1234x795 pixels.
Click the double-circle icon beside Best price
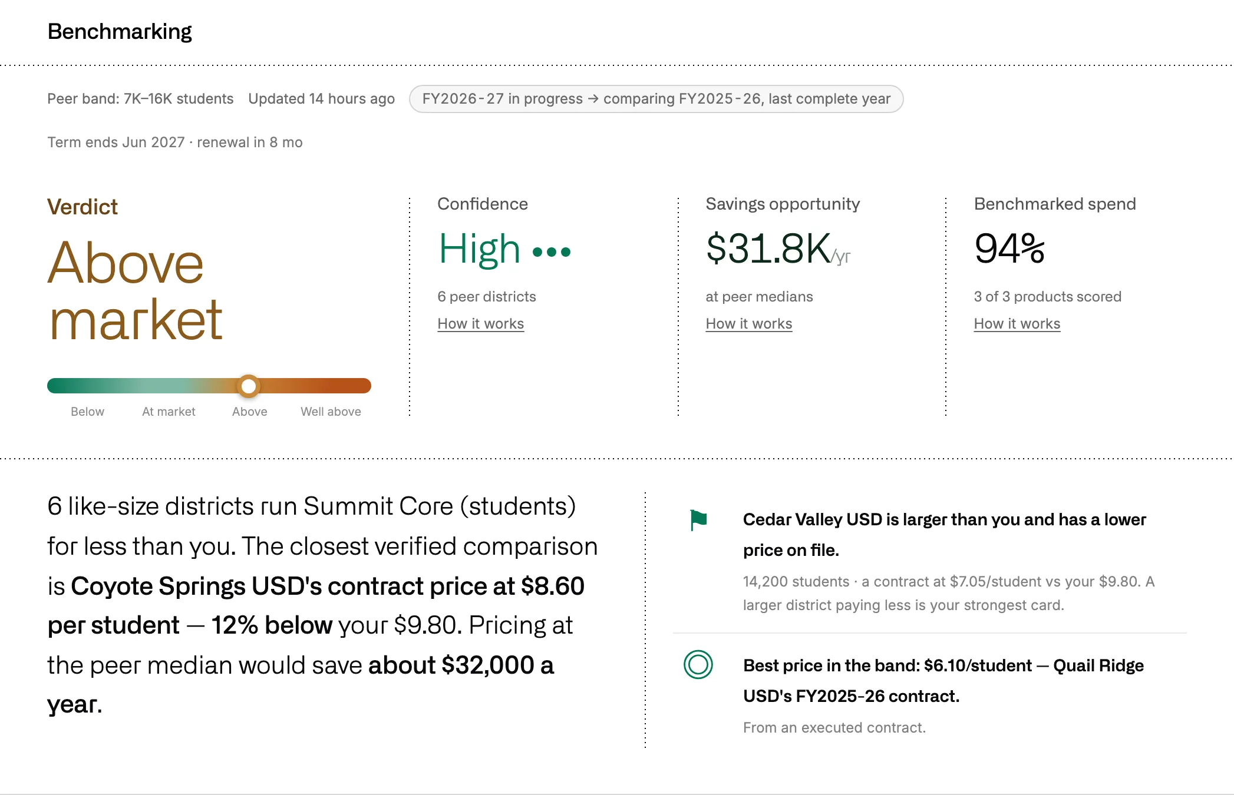tap(698, 665)
